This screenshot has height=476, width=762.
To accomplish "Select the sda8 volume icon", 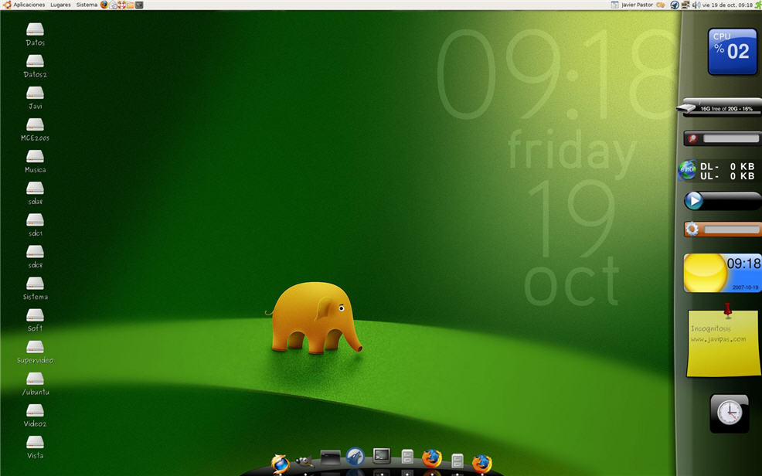I will pos(35,189).
